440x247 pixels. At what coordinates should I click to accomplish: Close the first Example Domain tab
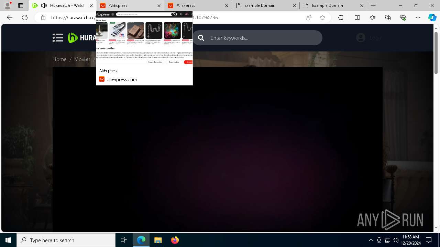294,5
